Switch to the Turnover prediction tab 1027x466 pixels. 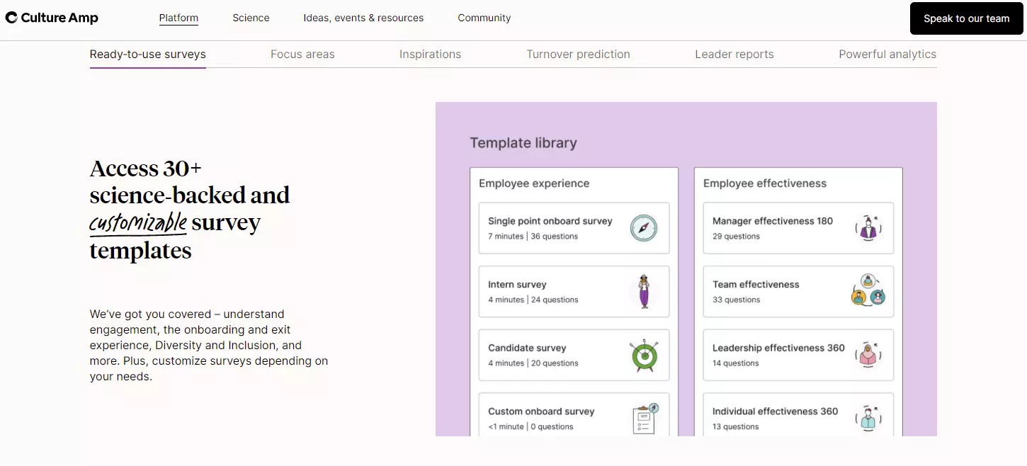578,55
